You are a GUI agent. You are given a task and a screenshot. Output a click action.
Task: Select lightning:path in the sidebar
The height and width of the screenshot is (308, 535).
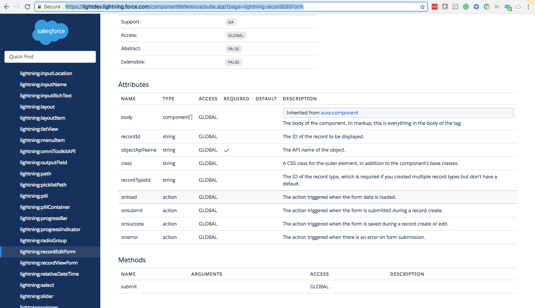(x=36, y=174)
